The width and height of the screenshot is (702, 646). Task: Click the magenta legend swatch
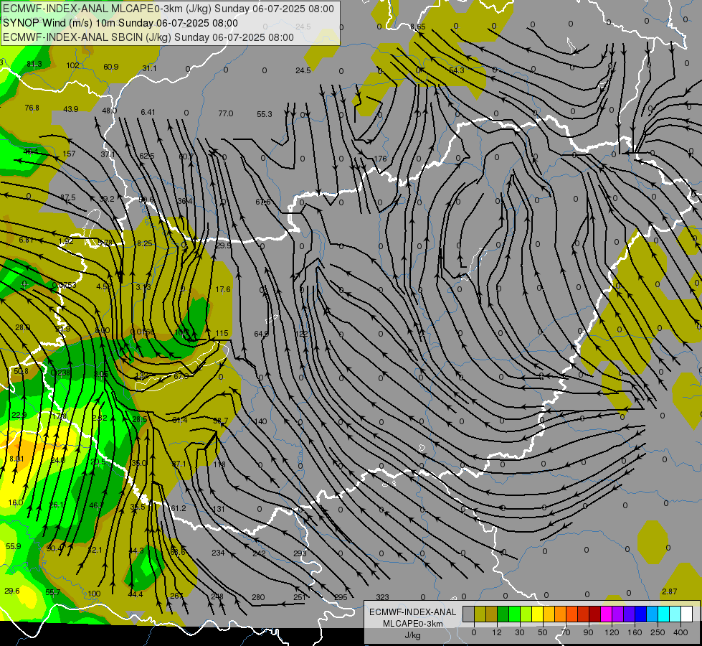coord(607,614)
